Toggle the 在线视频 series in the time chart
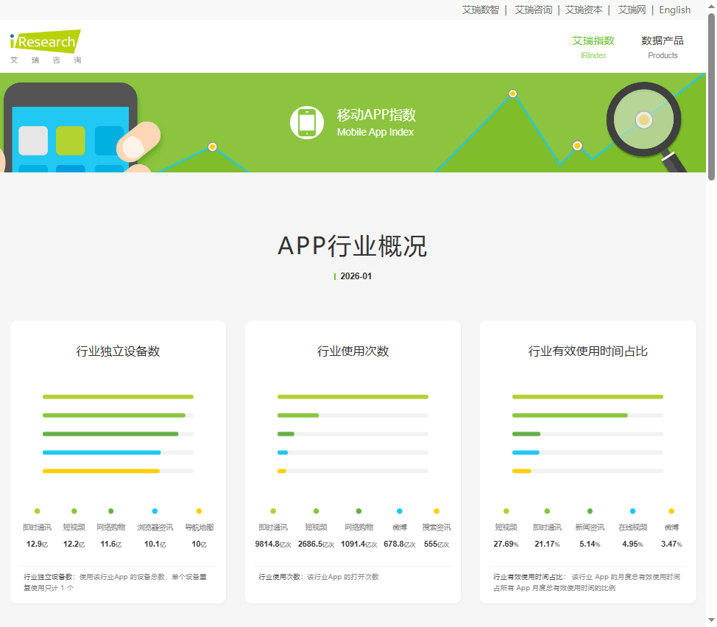The width and height of the screenshot is (717, 627). coord(632,511)
